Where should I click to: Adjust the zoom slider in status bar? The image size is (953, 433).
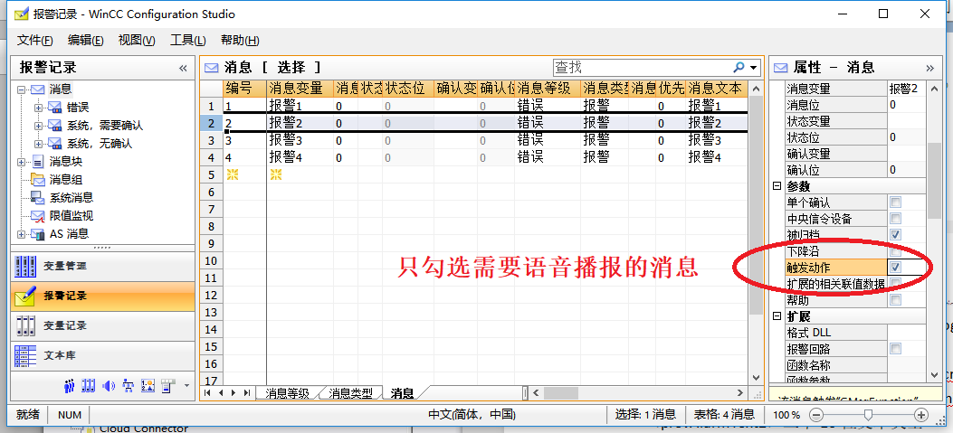pyautogui.click(x=868, y=415)
